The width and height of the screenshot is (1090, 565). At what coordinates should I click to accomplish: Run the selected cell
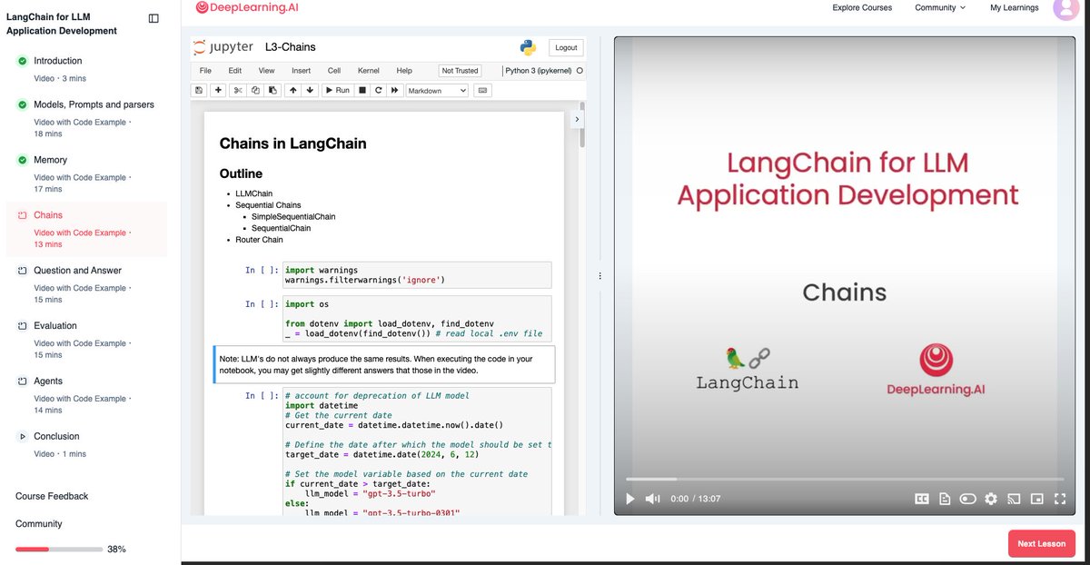pos(337,90)
